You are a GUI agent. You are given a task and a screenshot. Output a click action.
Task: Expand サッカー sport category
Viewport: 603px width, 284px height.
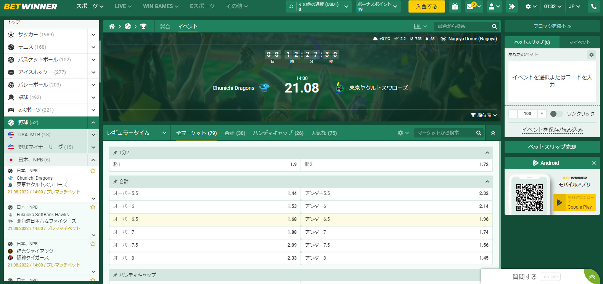point(93,35)
